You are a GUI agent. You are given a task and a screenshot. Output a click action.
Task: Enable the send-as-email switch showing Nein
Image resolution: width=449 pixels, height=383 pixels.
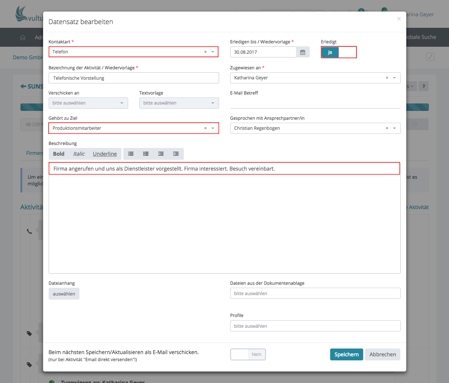pyautogui.click(x=248, y=354)
